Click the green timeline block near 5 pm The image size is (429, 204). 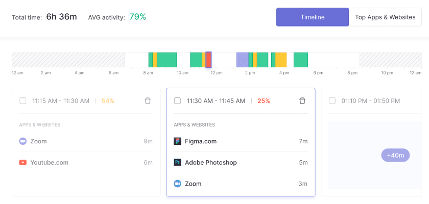tap(301, 60)
